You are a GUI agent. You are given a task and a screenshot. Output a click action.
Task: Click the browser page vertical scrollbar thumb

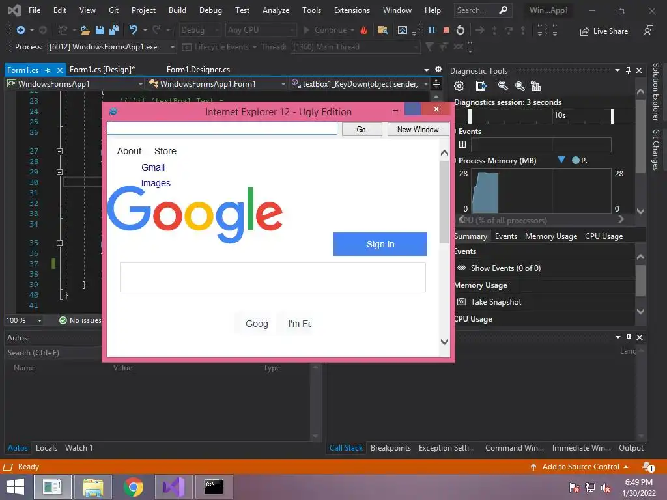pos(444,202)
